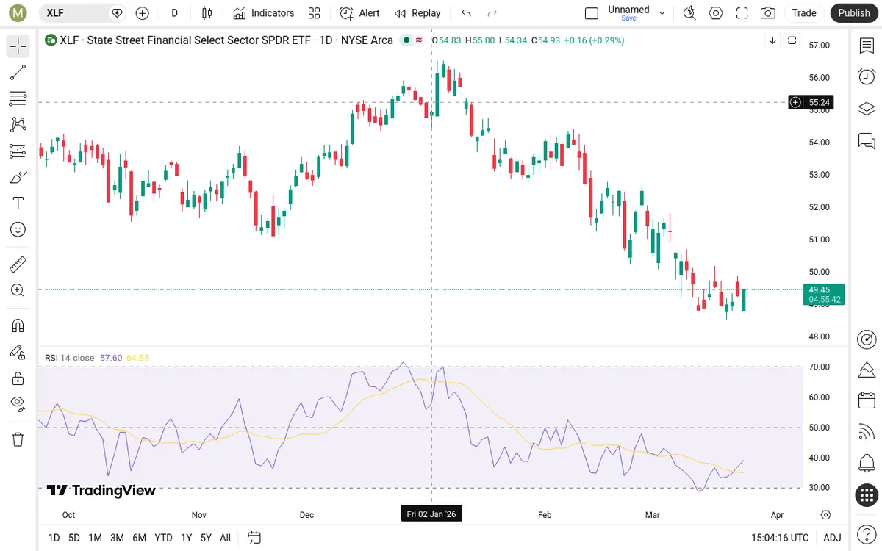Open the calendar panel in right sidebar

pos(867,400)
